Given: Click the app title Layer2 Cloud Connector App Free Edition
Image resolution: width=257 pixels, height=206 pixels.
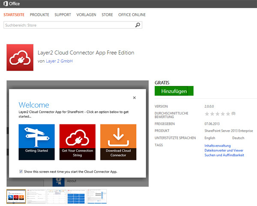Looking at the screenshot, I should [86, 53].
